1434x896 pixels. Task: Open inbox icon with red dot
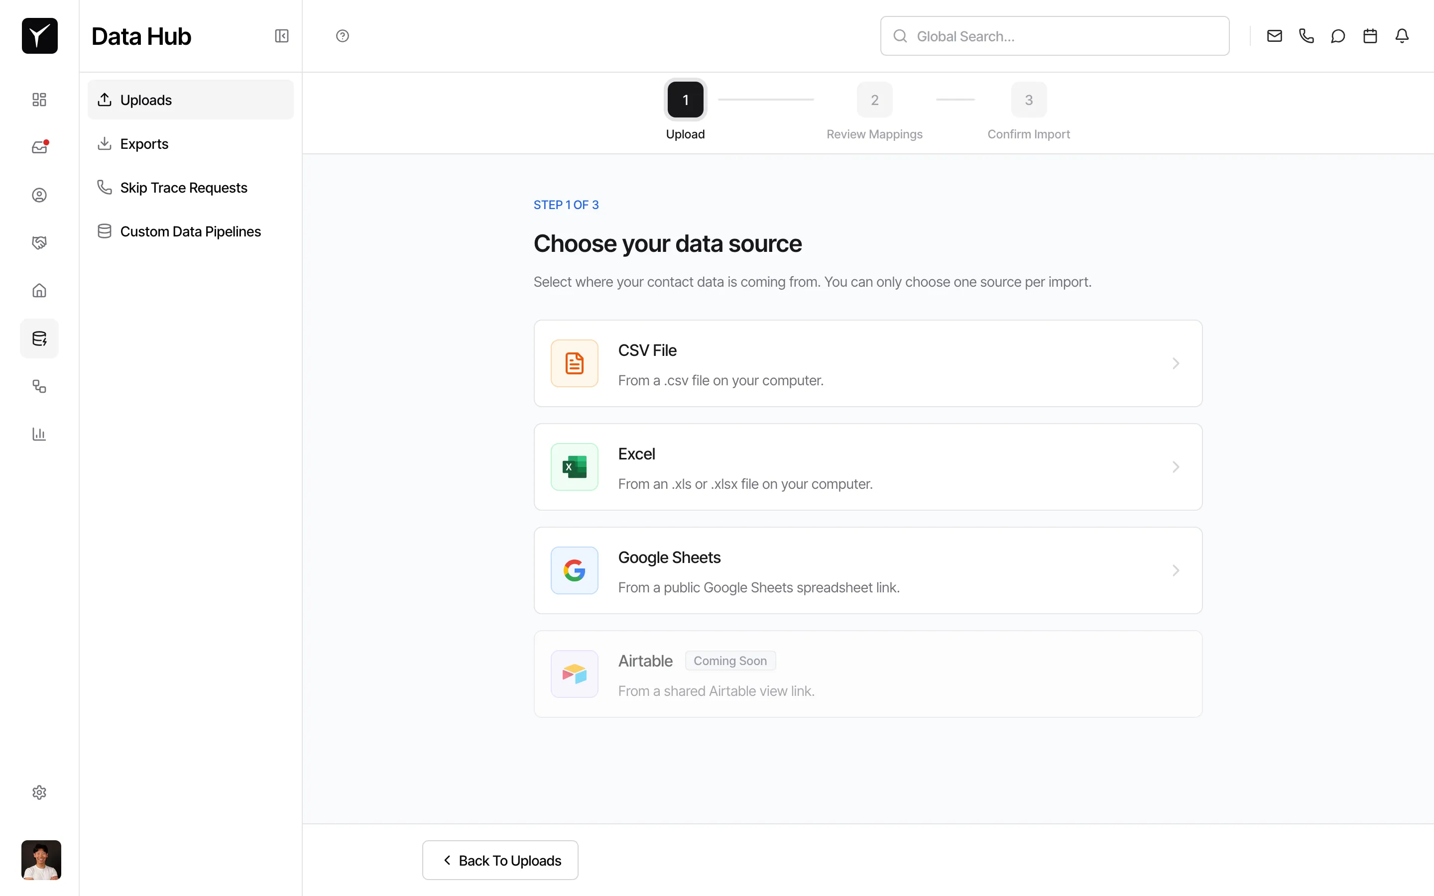[x=39, y=147]
